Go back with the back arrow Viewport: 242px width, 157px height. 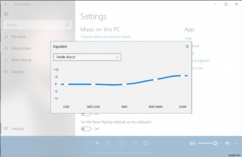click(6, 4)
